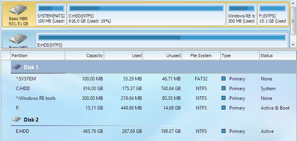Click the 80.35 MB unused cell

[x=171, y=98]
